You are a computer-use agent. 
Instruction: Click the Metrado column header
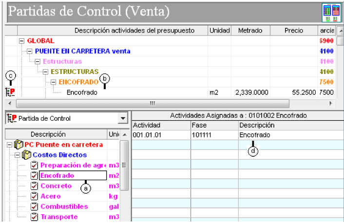coord(250,31)
